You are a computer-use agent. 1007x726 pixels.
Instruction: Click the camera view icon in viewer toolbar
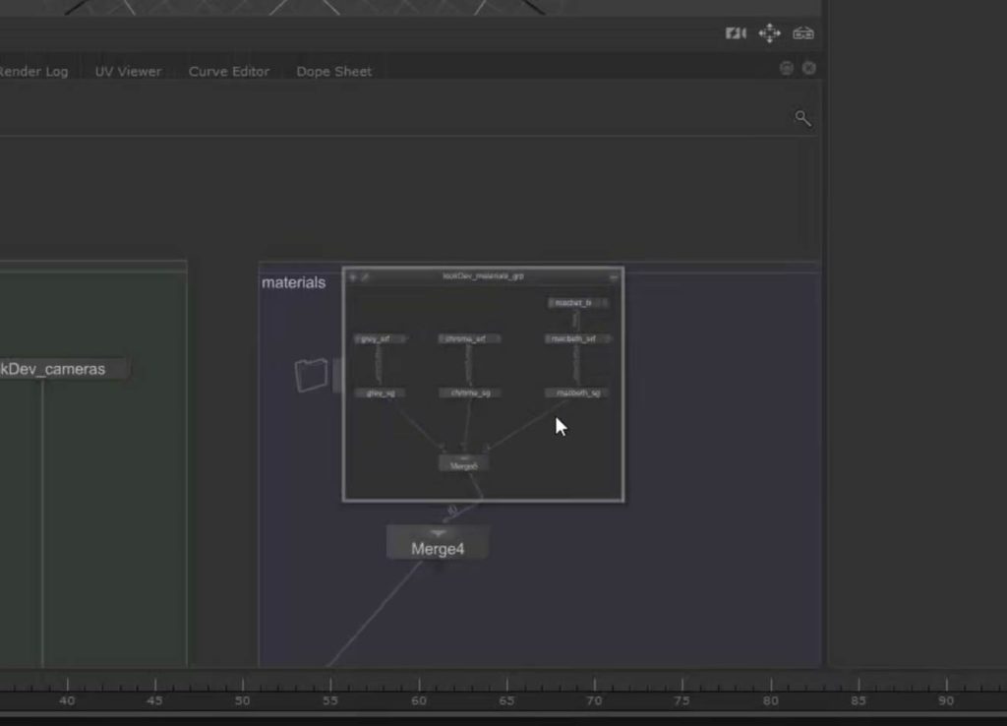[x=736, y=33]
